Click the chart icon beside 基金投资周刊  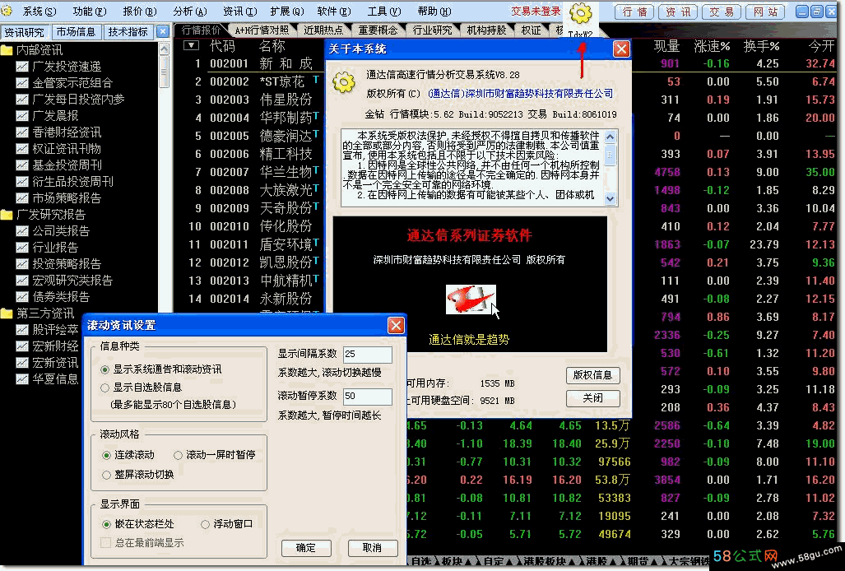tap(22, 165)
